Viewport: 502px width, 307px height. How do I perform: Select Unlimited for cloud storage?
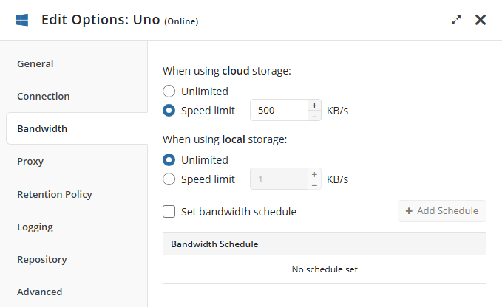point(169,92)
